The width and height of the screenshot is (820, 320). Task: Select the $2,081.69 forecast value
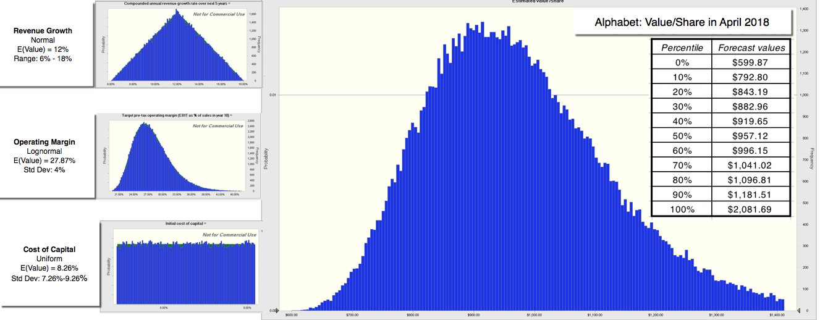[x=750, y=209]
